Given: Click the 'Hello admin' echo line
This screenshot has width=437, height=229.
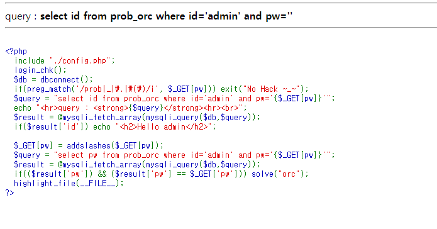Looking at the screenshot, I should (x=115, y=127).
